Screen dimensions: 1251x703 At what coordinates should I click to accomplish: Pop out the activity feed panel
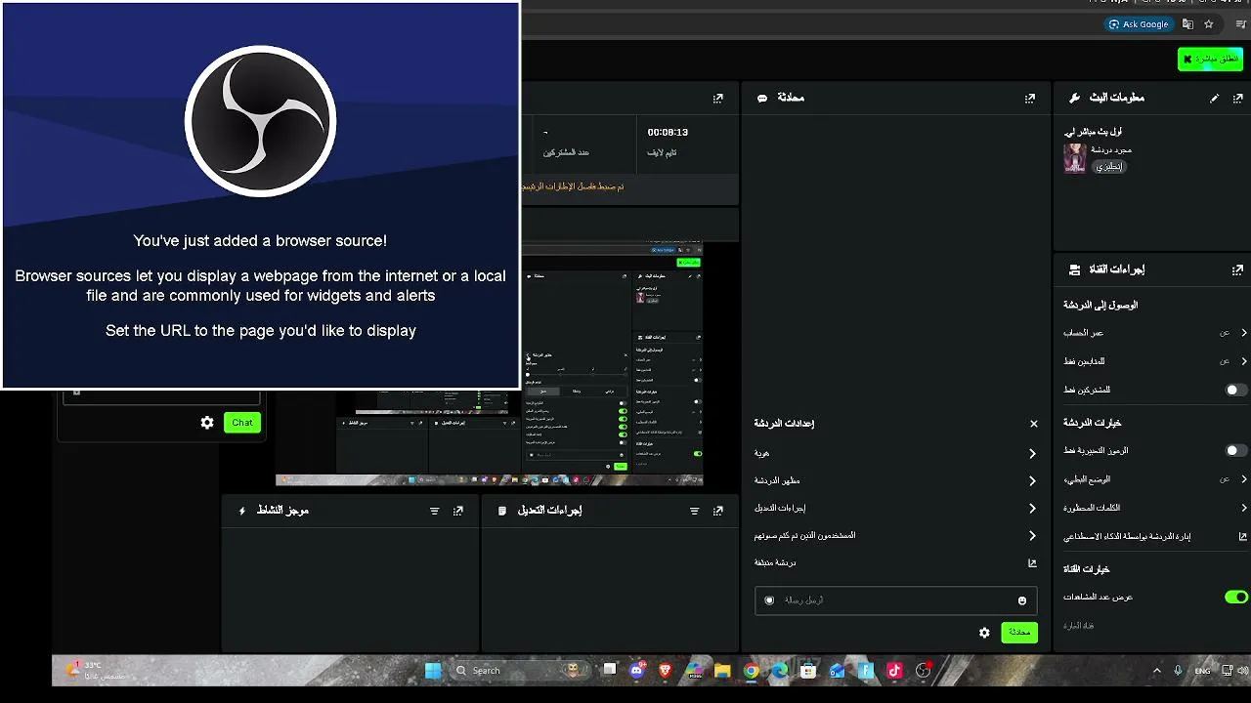tap(458, 511)
